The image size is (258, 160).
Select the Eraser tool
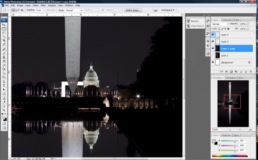click(4, 65)
